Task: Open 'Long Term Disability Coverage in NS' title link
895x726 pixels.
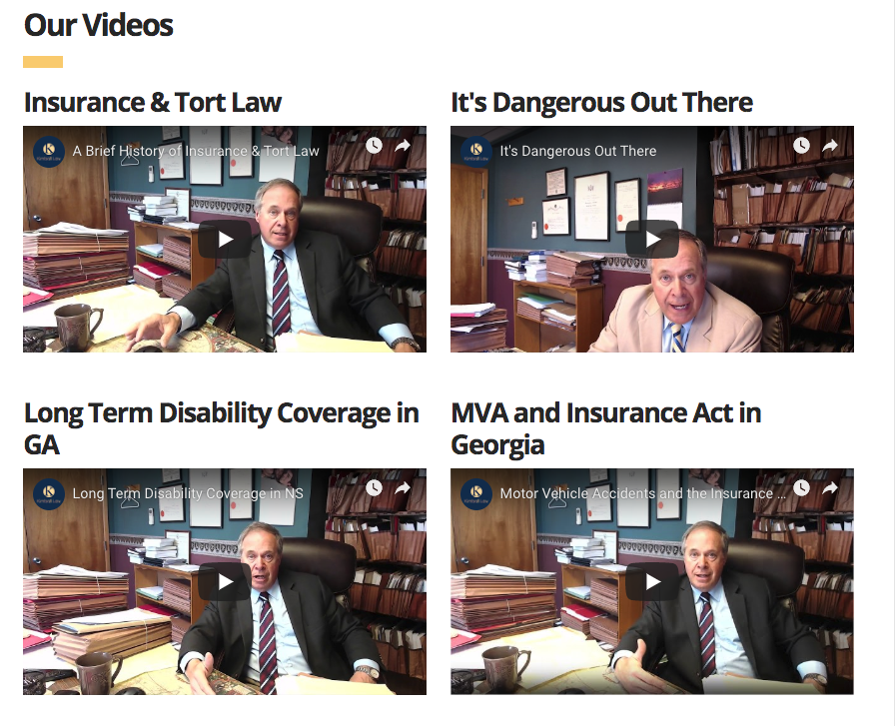Action: (x=188, y=493)
